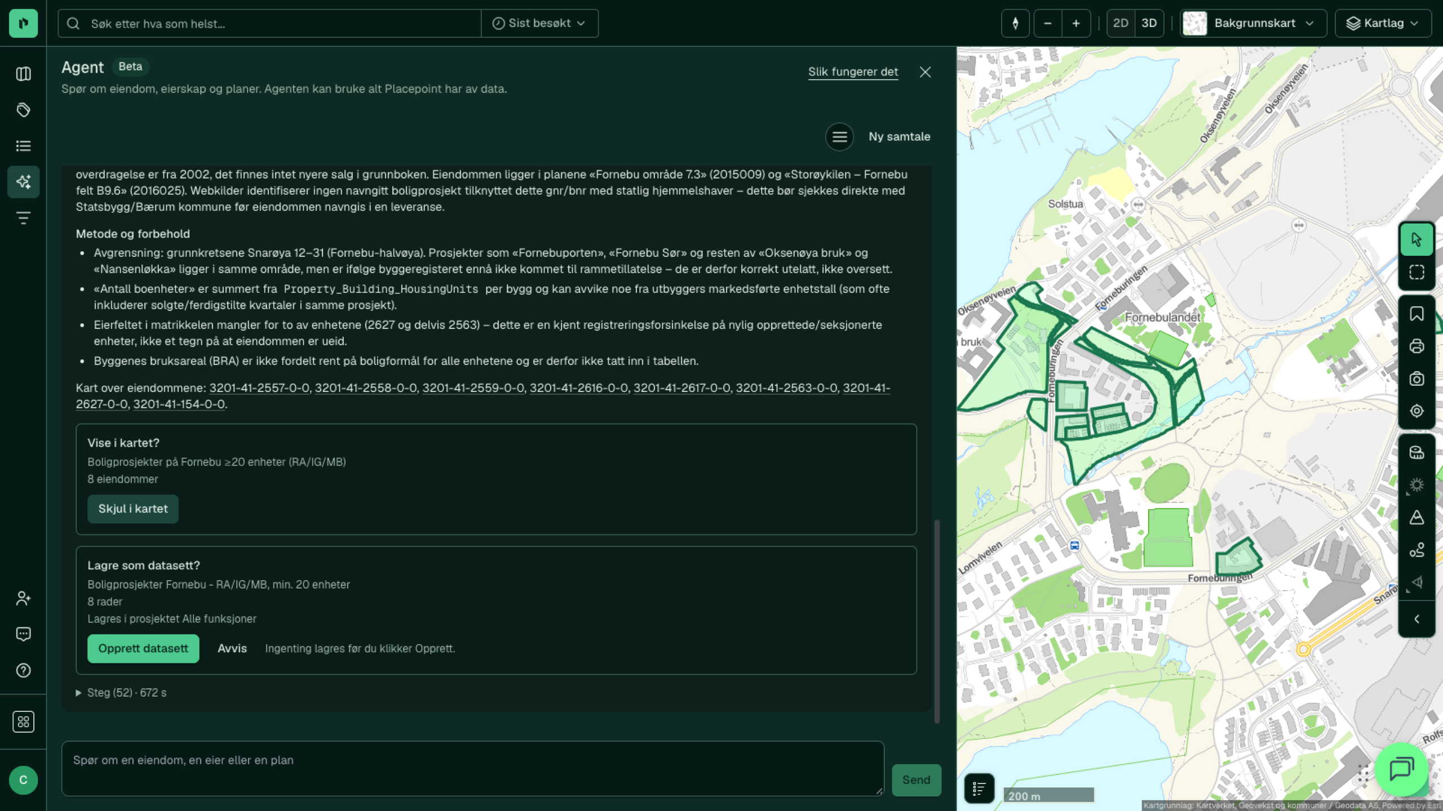Switch map to 2D view
1443x811 pixels.
click(1121, 23)
